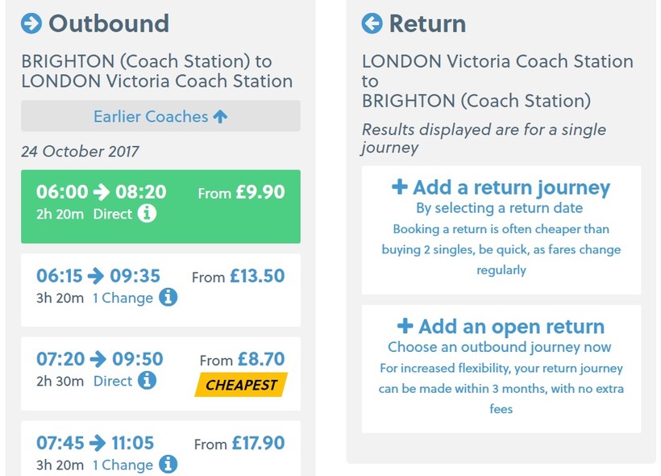
Task: Click the Add a return journey heading
Action: click(511, 188)
